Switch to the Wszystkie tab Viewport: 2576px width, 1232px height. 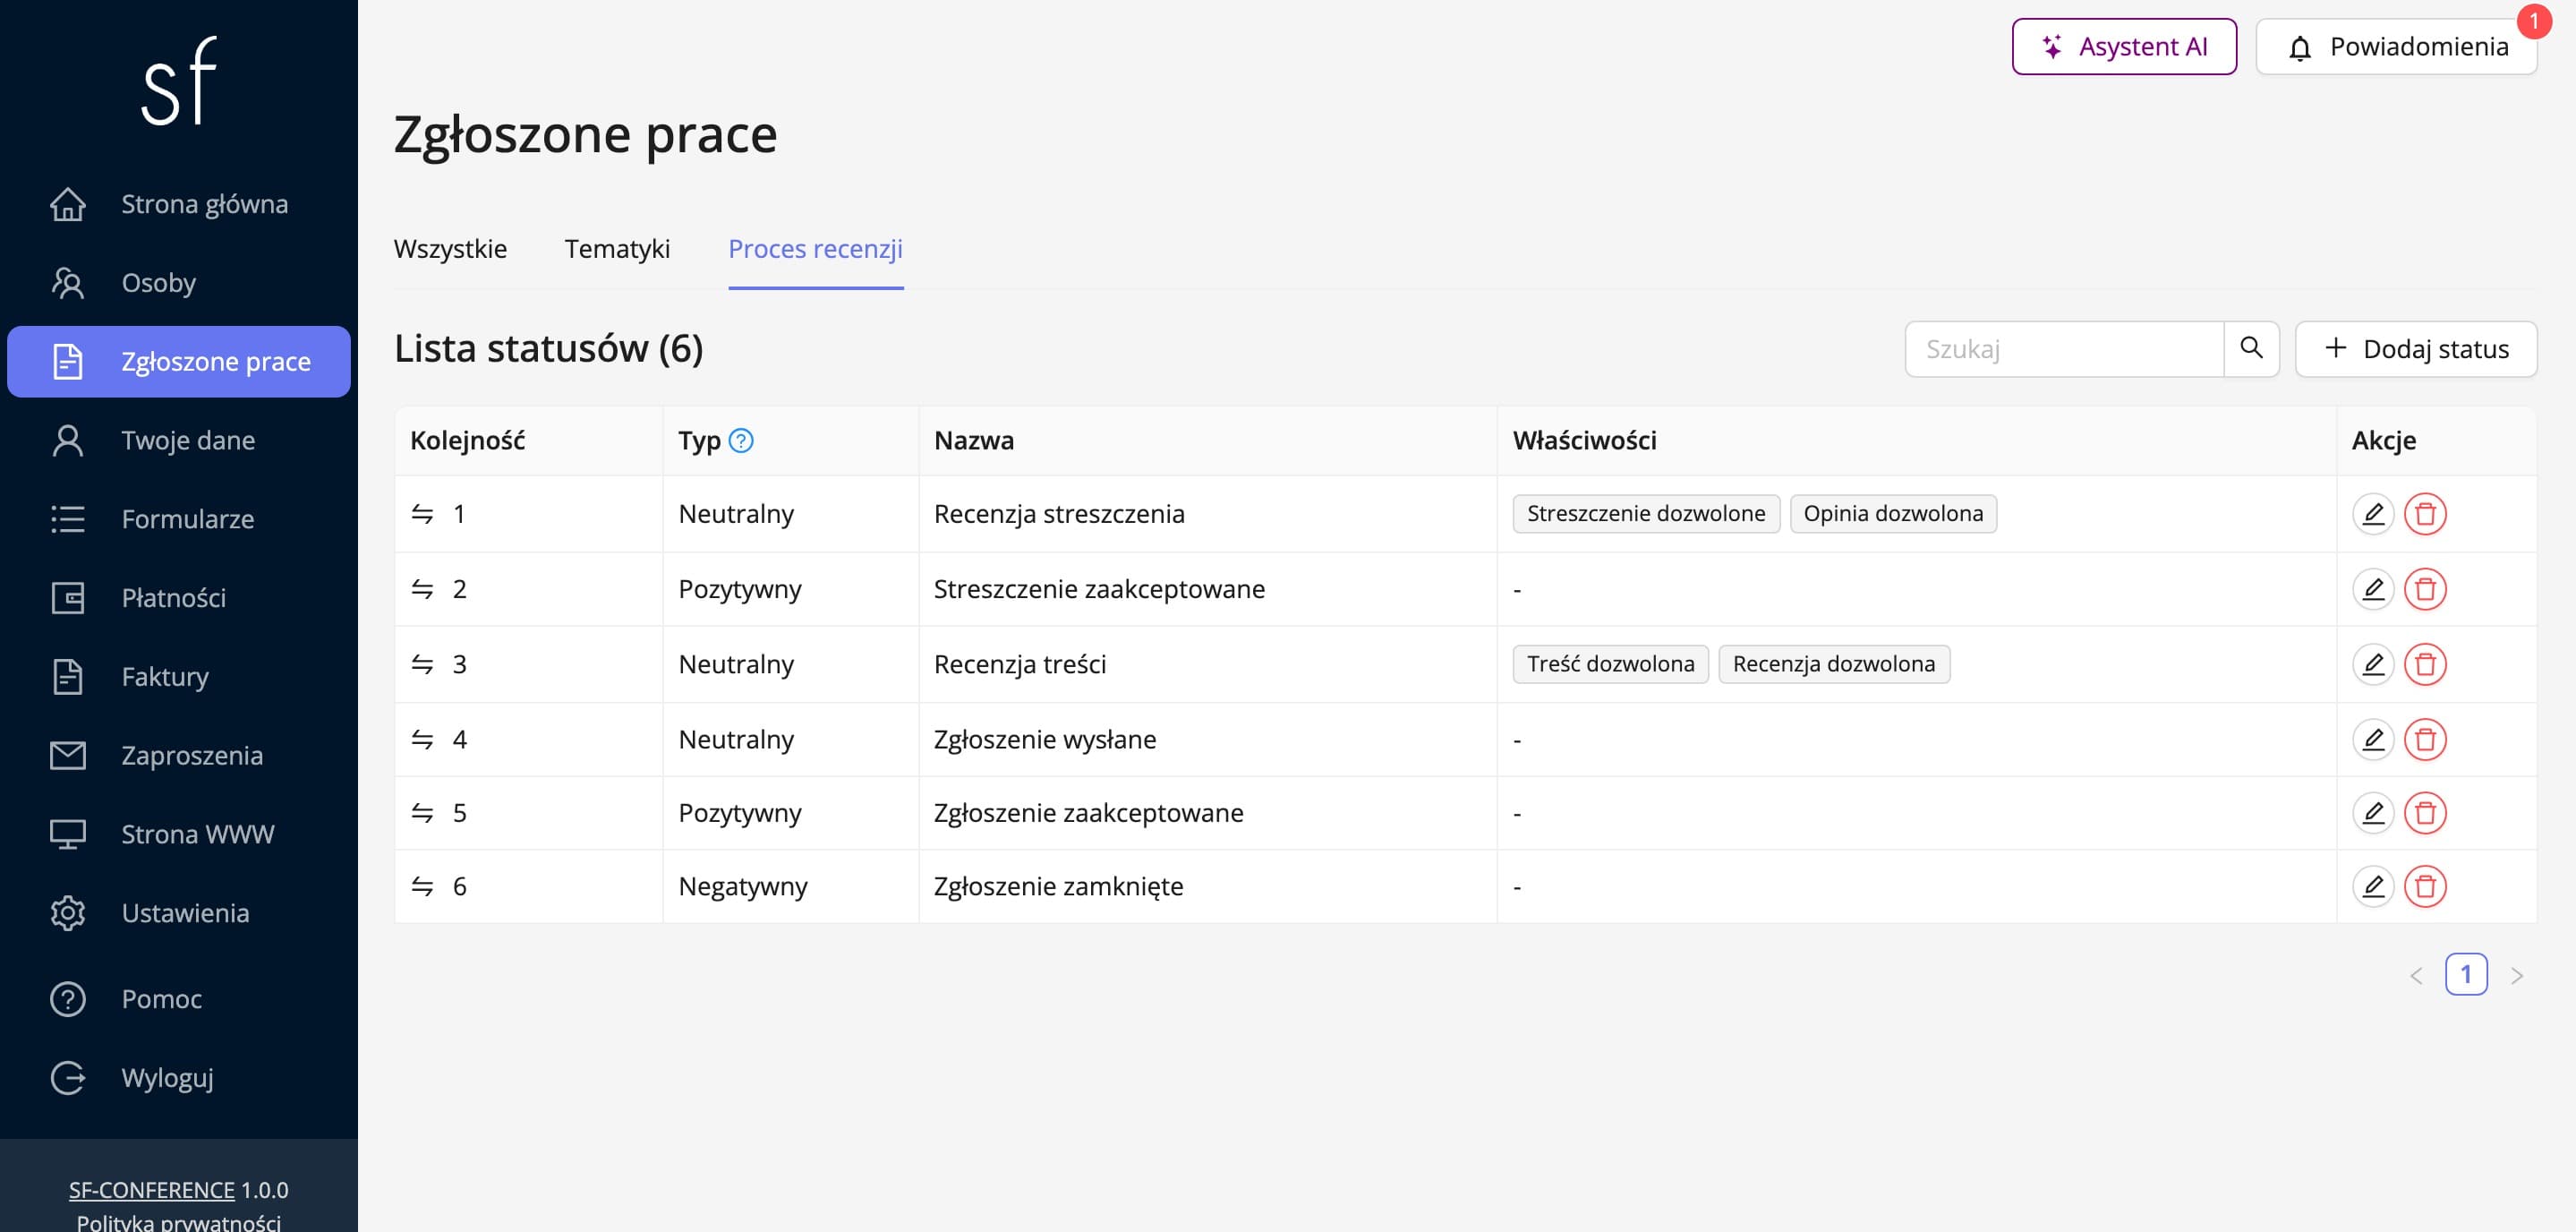point(450,249)
